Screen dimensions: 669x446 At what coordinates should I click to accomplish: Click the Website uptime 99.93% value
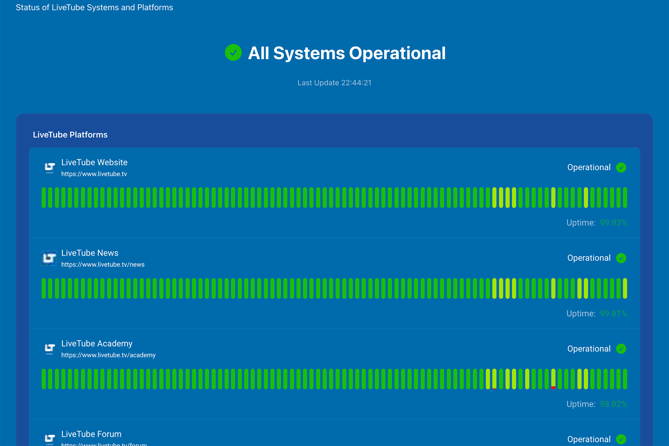613,223
